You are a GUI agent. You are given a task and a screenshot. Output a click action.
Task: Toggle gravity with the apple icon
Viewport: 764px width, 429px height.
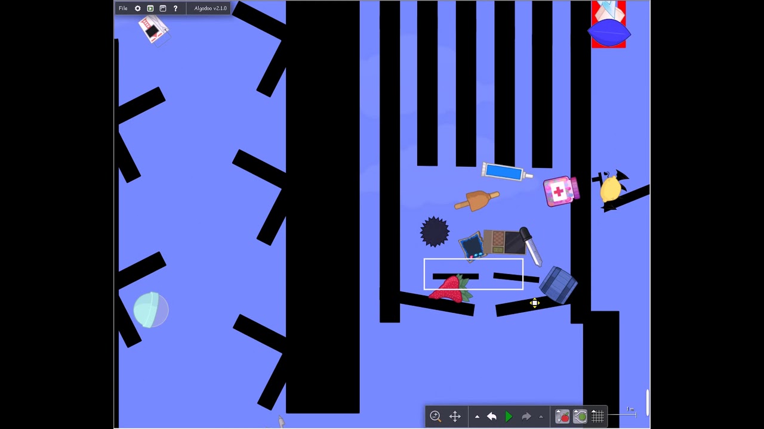click(562, 416)
